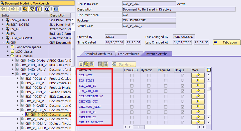The height and width of the screenshot is (131, 241).
Task: Click the Copy icon above attribute table
Action: tap(86, 64)
